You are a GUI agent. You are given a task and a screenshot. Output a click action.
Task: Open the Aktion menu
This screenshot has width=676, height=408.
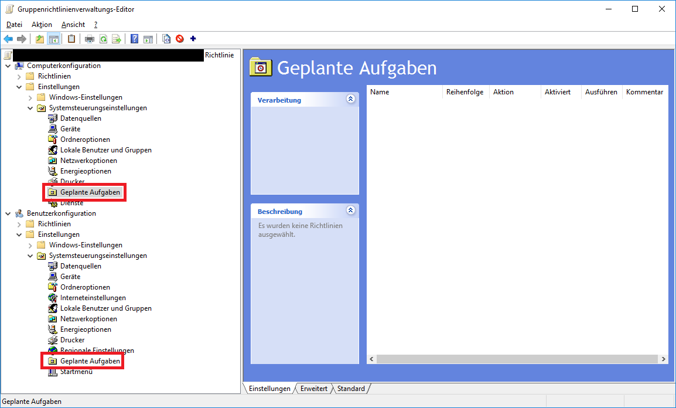42,25
